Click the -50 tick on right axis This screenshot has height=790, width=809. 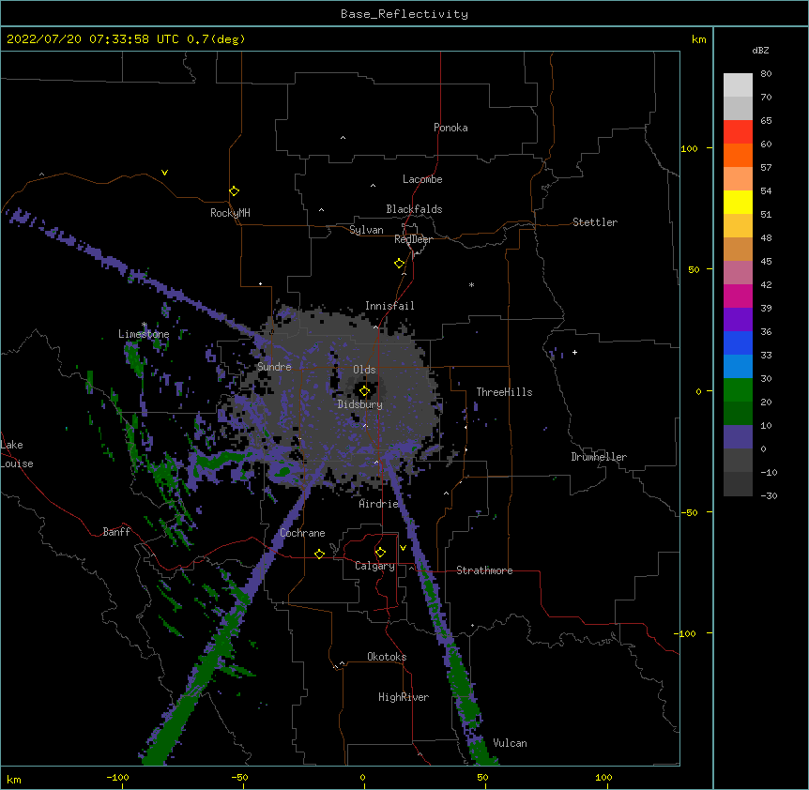click(x=689, y=512)
